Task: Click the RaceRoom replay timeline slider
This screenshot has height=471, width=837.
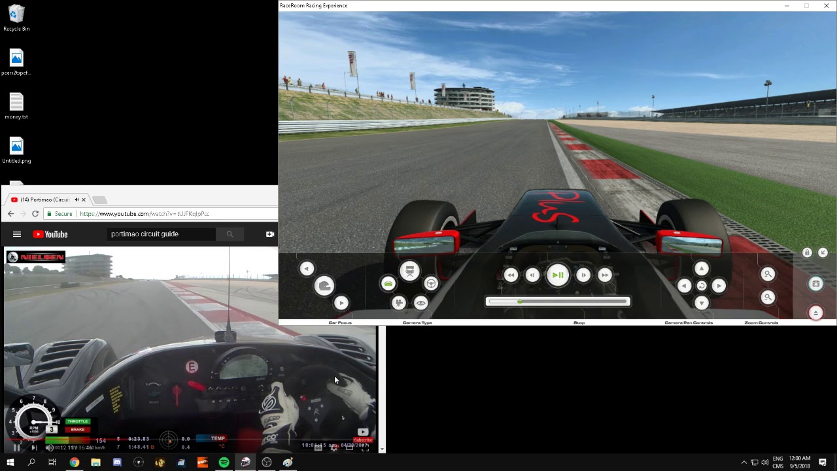Action: tap(558, 302)
